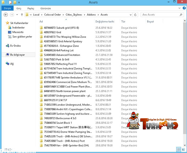Select Ev Grubu in the sidebar
The image size is (187, 153).
pyautogui.click(x=15, y=46)
